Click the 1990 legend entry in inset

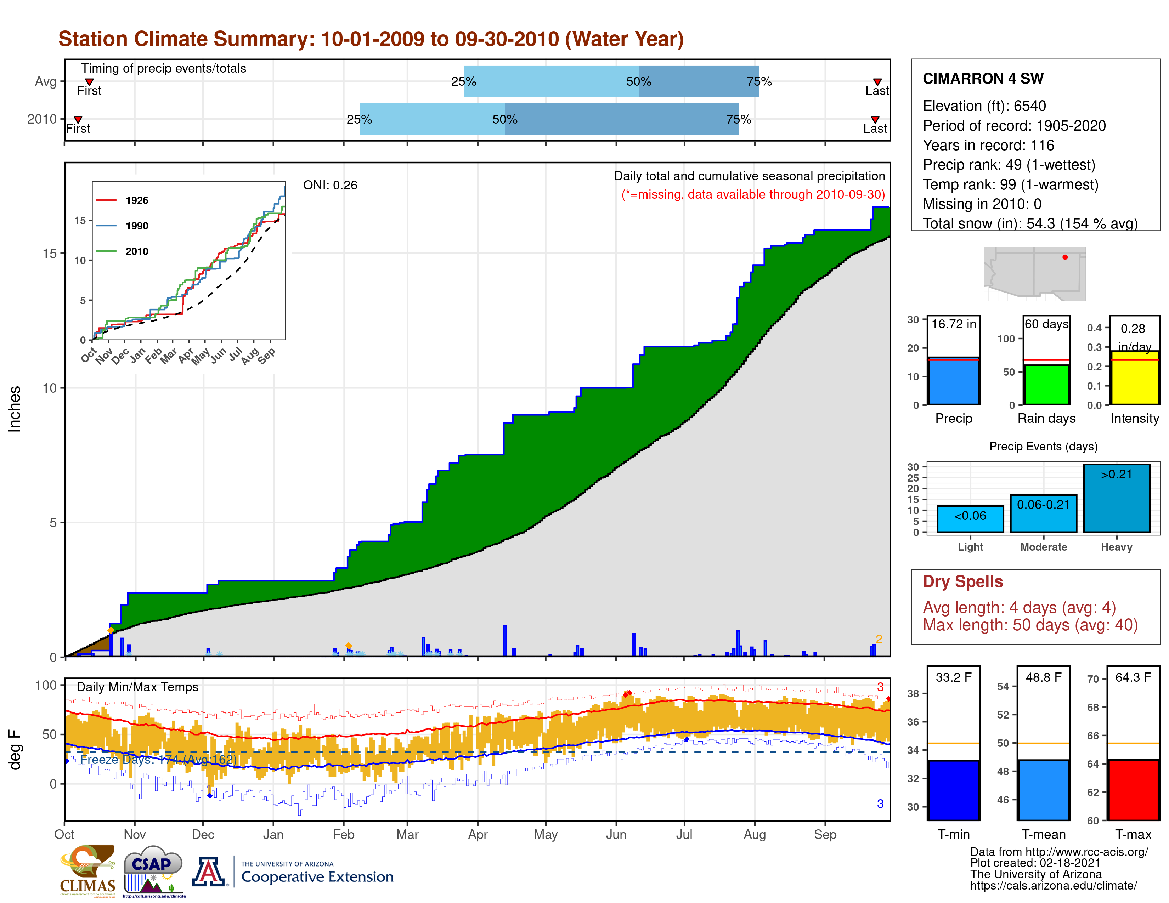click(123, 226)
